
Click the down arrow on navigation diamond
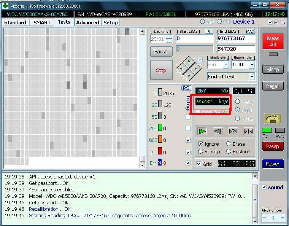point(189,76)
